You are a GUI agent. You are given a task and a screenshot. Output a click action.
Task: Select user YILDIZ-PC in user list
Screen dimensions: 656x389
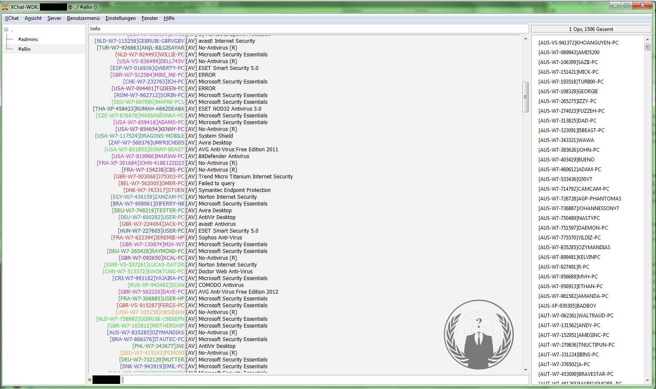pyautogui.click(x=569, y=238)
